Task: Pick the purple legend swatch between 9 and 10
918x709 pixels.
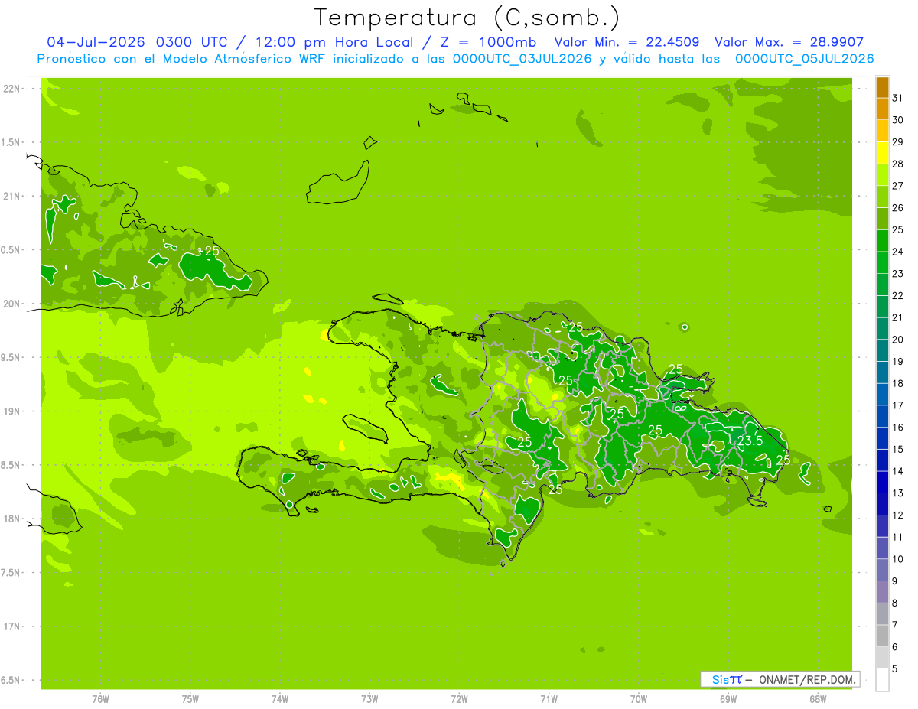Action: [882, 571]
